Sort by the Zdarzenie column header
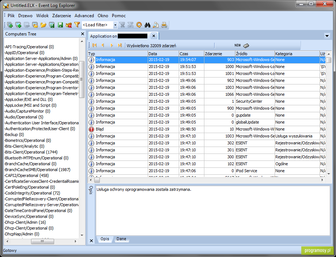The image size is (336, 257). pos(220,54)
